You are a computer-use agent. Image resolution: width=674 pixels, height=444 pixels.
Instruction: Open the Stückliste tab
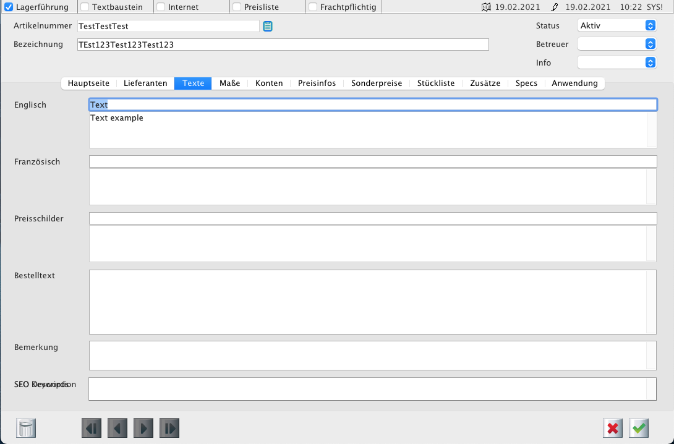[435, 83]
